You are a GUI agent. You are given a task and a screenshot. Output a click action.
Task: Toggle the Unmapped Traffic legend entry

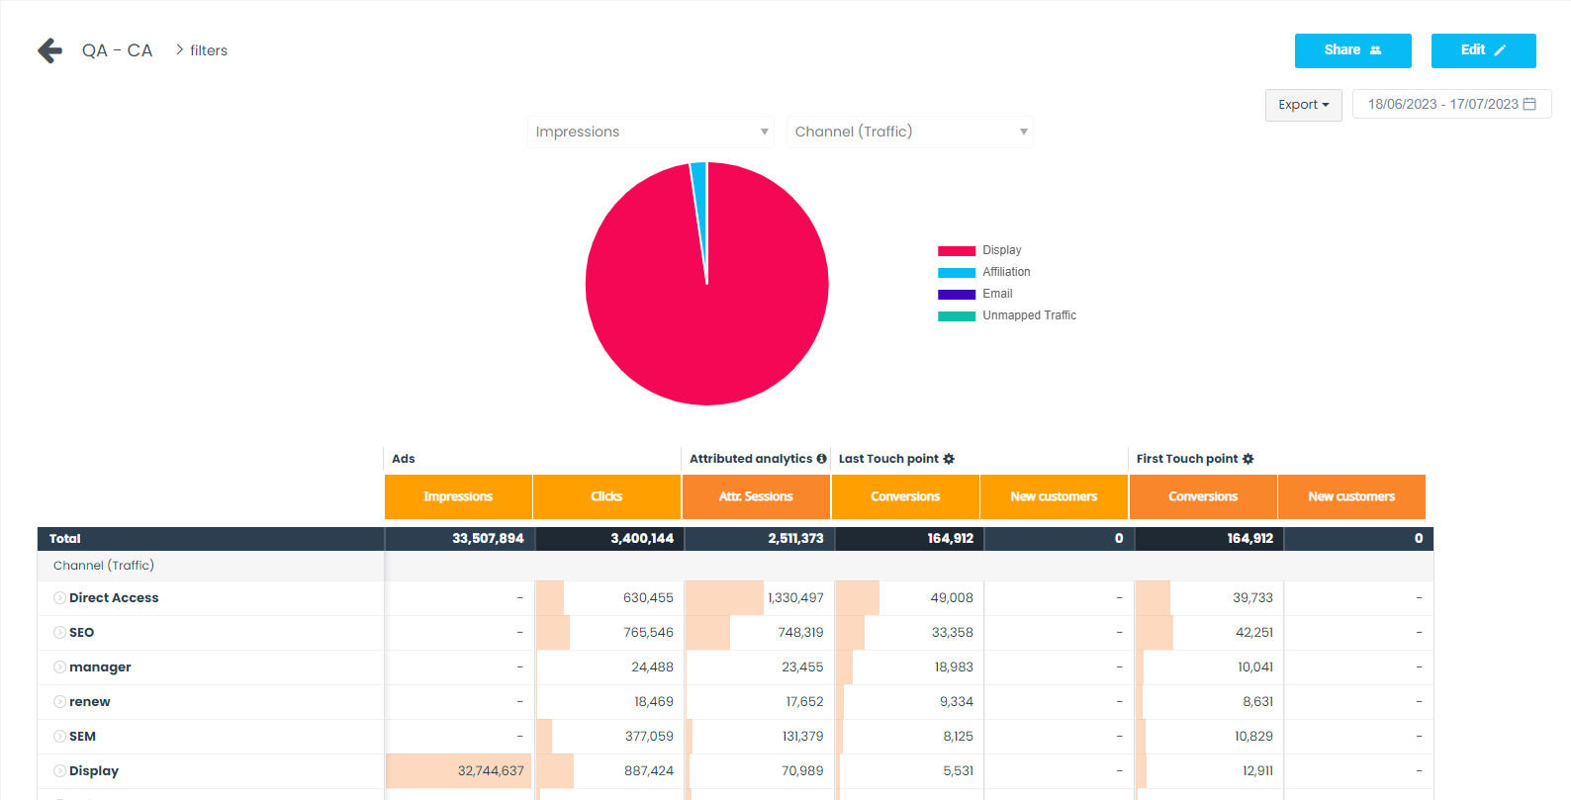[1028, 315]
